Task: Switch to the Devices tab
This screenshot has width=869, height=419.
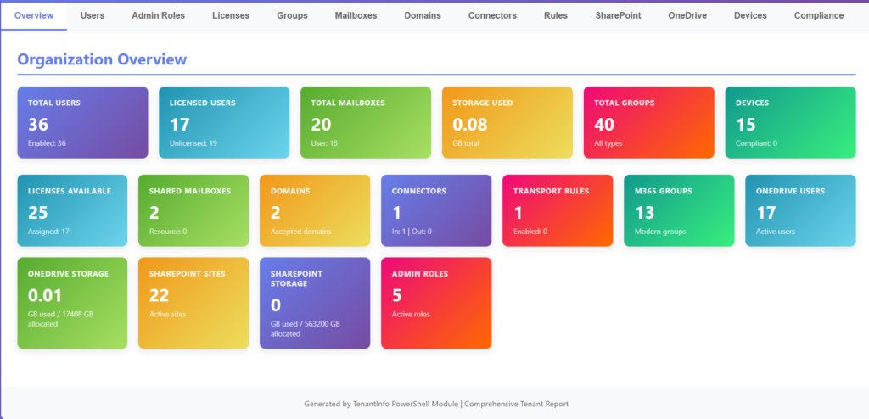Action: tap(750, 15)
